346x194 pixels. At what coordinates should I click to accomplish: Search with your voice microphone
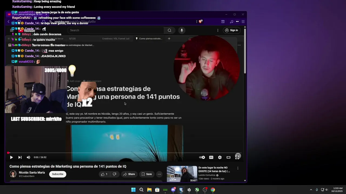182,30
